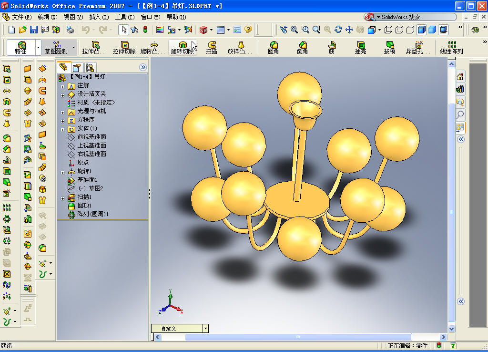The width and height of the screenshot is (488, 352).
Task: Select the 倒角 chamfer tool
Action: (x=302, y=47)
